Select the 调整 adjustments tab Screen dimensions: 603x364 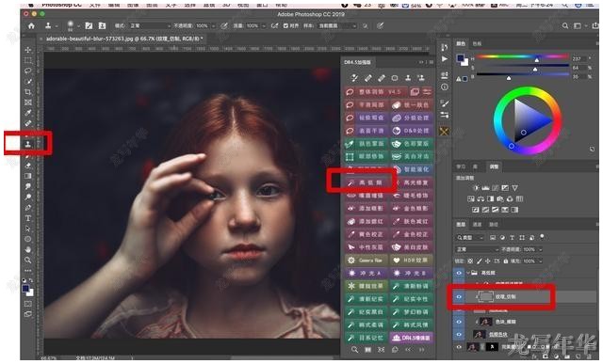pyautogui.click(x=494, y=166)
